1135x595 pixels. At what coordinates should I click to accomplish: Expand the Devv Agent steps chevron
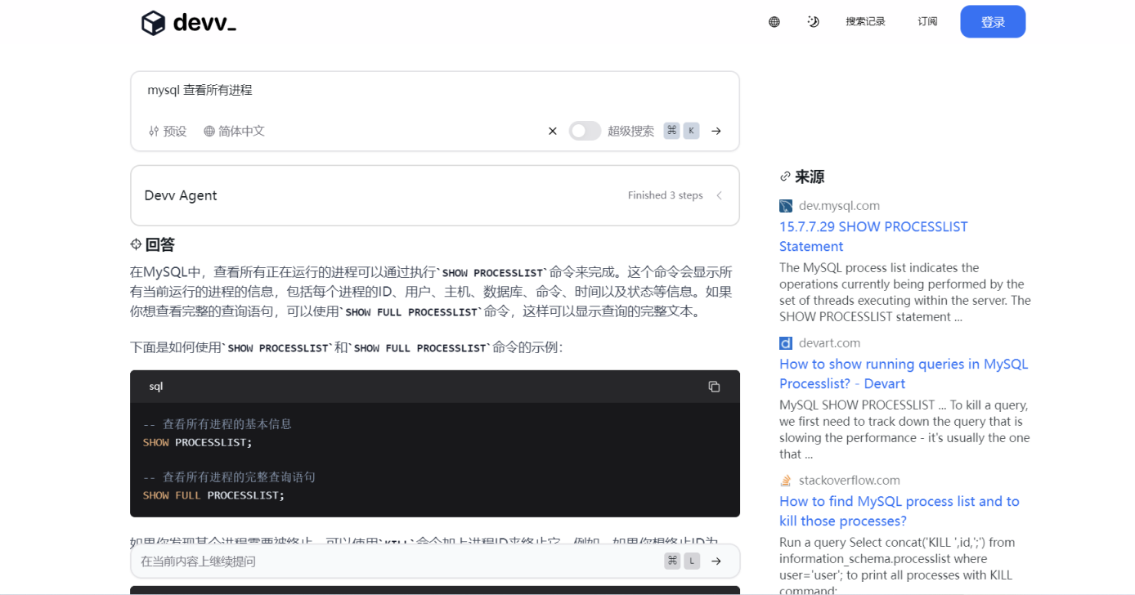coord(720,195)
